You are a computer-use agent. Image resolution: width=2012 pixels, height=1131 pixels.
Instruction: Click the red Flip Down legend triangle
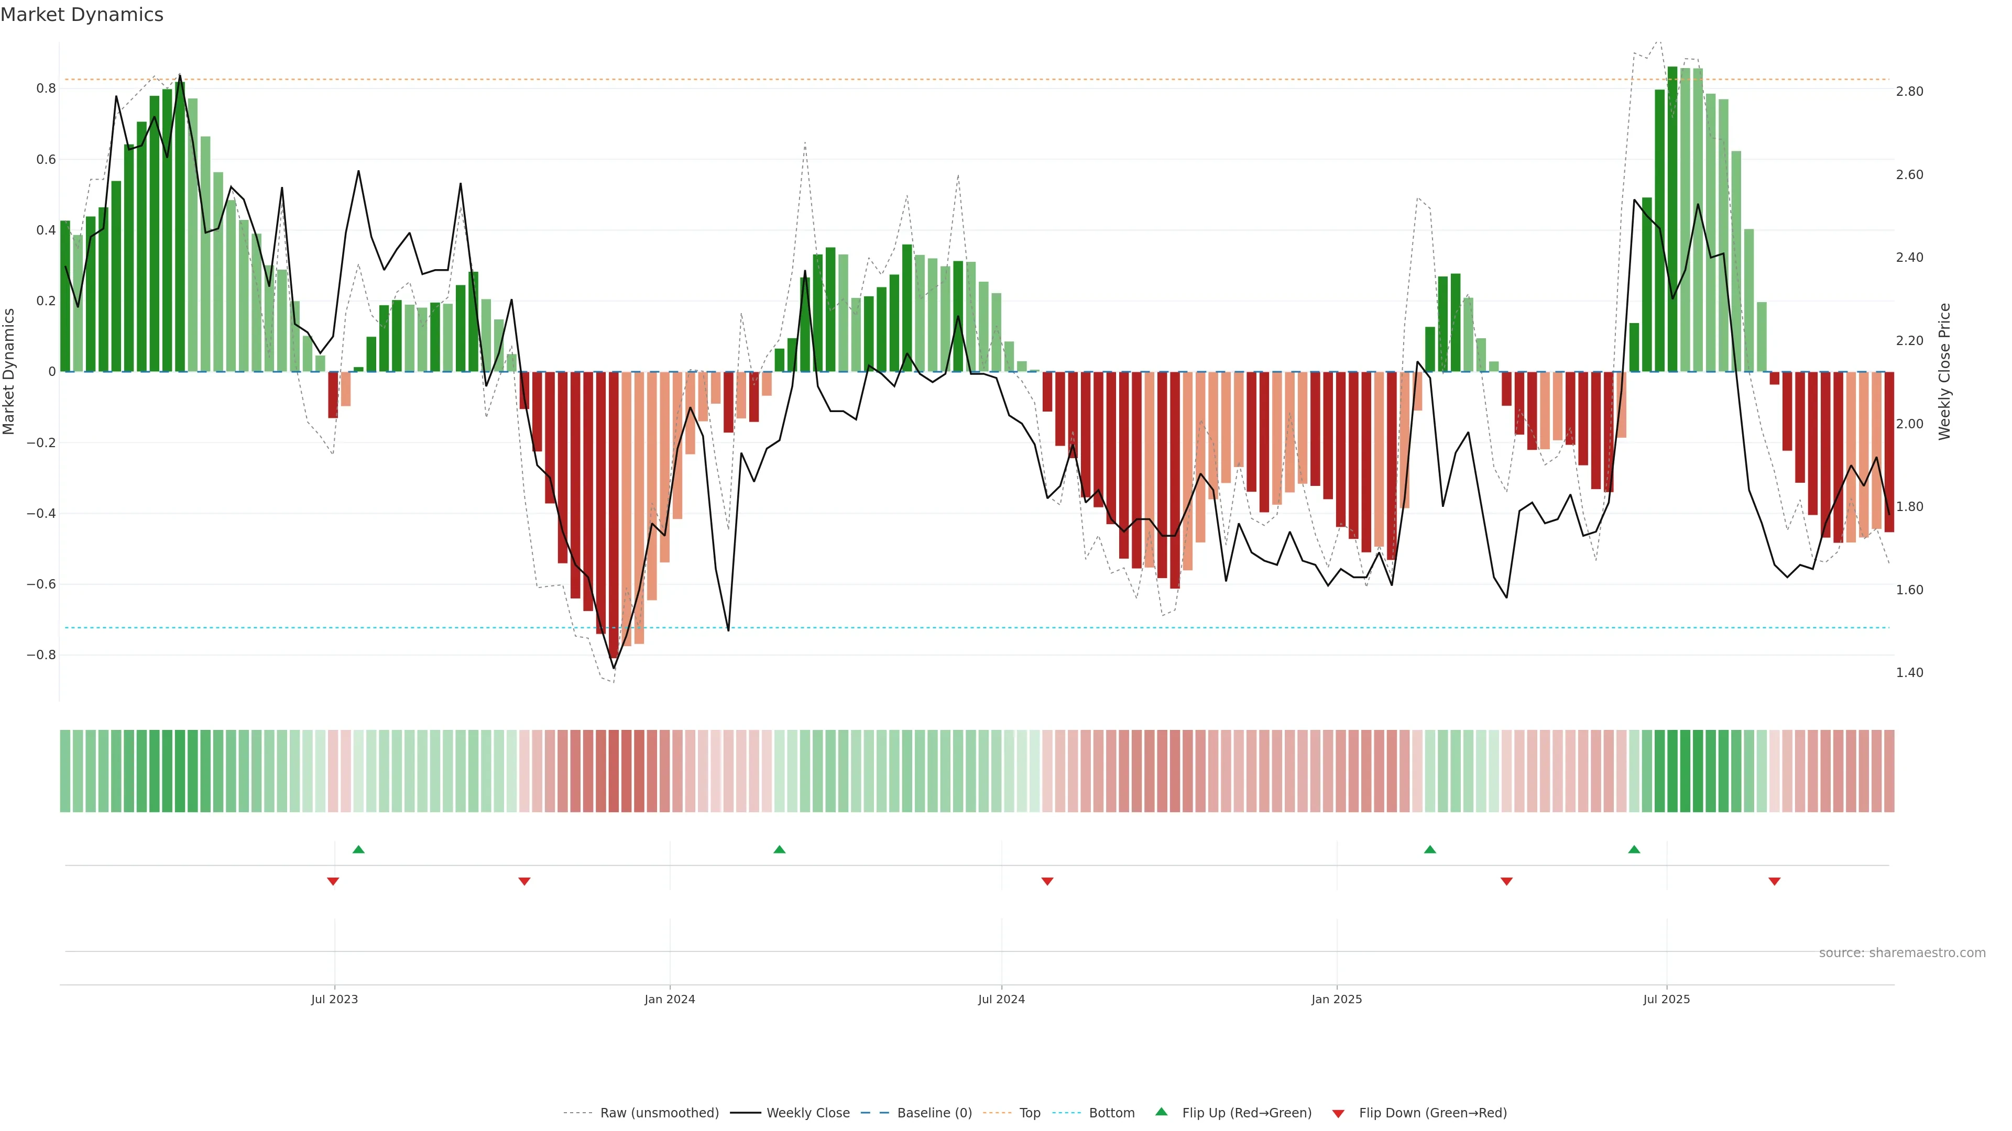click(1338, 1113)
